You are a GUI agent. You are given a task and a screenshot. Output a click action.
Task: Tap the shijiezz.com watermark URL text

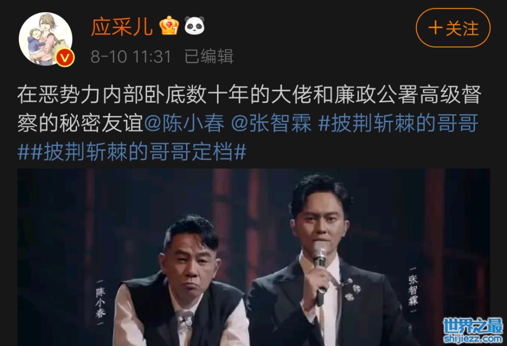point(473,338)
